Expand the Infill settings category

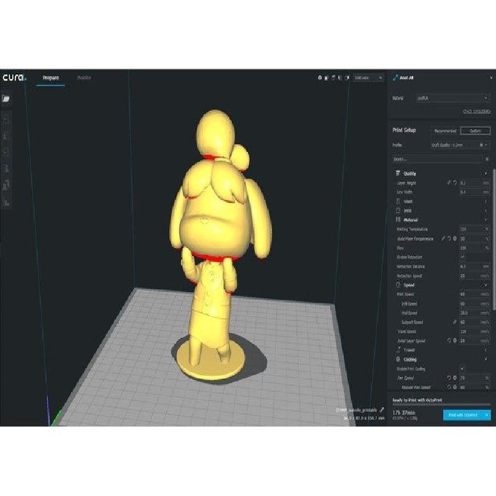(x=441, y=210)
